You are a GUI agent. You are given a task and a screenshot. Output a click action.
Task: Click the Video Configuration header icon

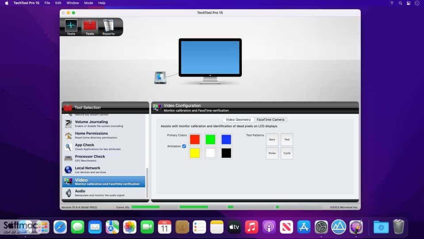click(157, 108)
